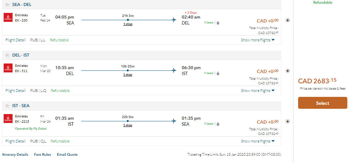Click baggage icon on EK-511 flight
The width and height of the screenshot is (350, 163).
[218, 73]
